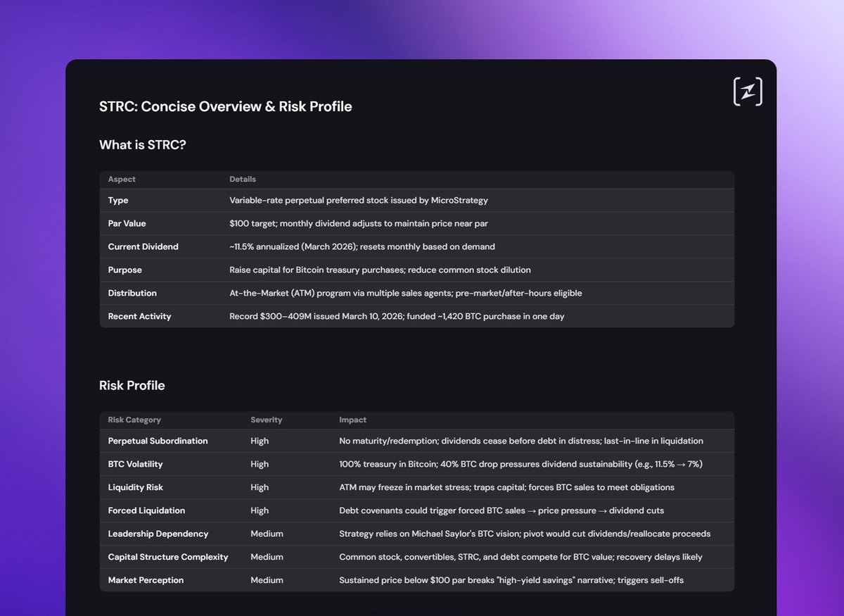Click the 'Impact' column header
The height and width of the screenshot is (616, 844).
[x=353, y=420]
